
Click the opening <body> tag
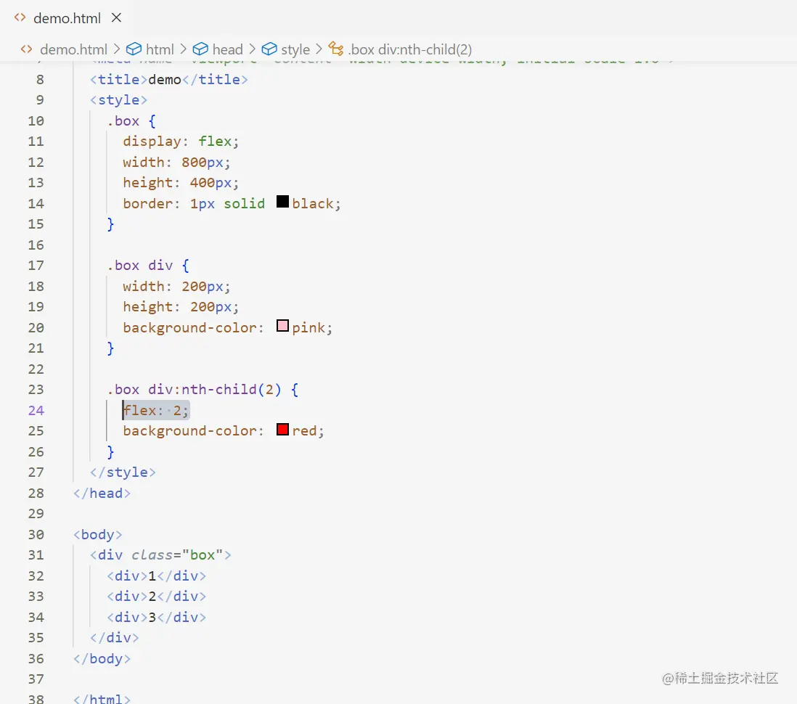[x=97, y=534]
